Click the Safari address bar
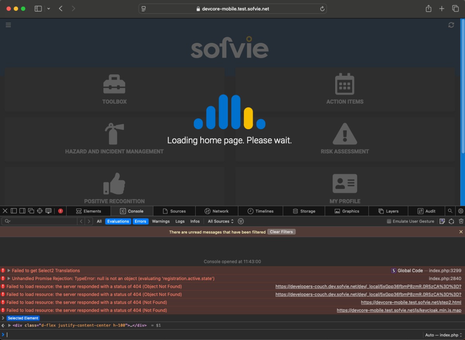465x340 pixels. (232, 9)
